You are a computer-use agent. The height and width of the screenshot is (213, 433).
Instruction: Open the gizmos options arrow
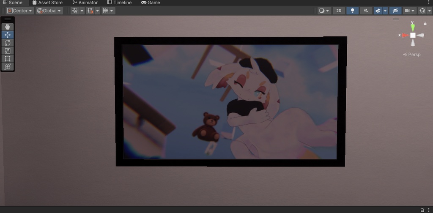coord(430,11)
